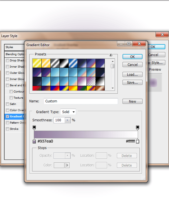Select the left black opacity stop
This screenshot has height=198, width=169.
pos(34,128)
